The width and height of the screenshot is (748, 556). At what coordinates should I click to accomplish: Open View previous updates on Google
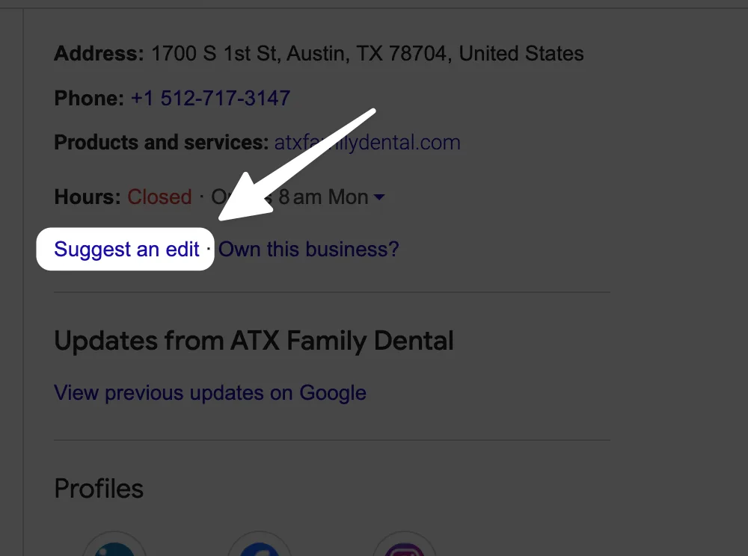[x=210, y=392]
